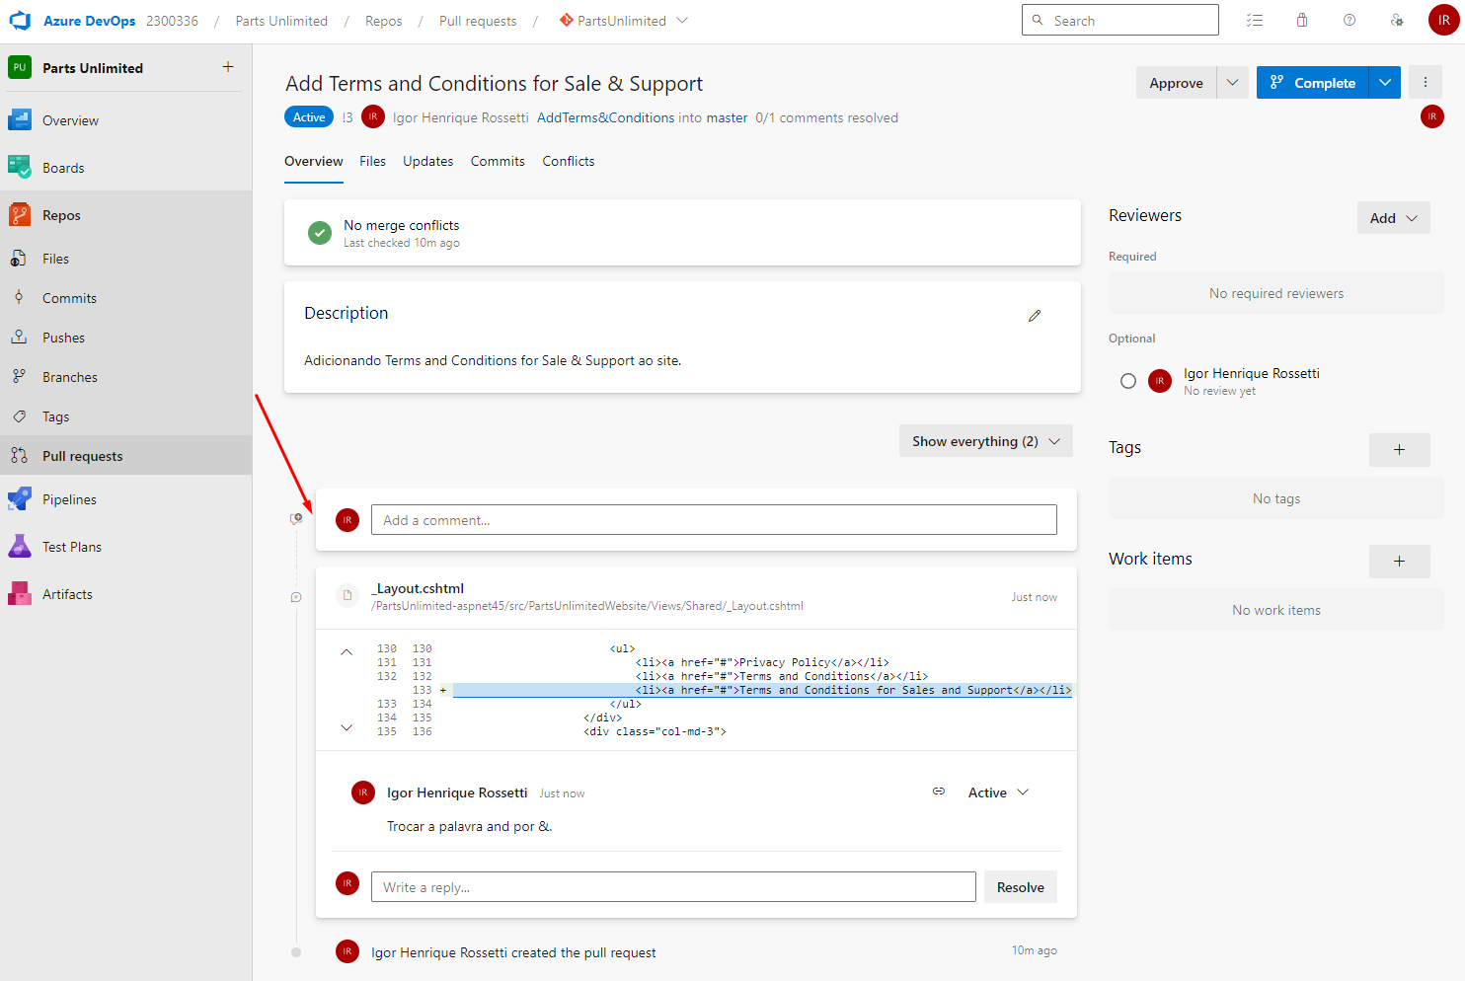Click the Resolve button
The image size is (1465, 981).
1021,887
